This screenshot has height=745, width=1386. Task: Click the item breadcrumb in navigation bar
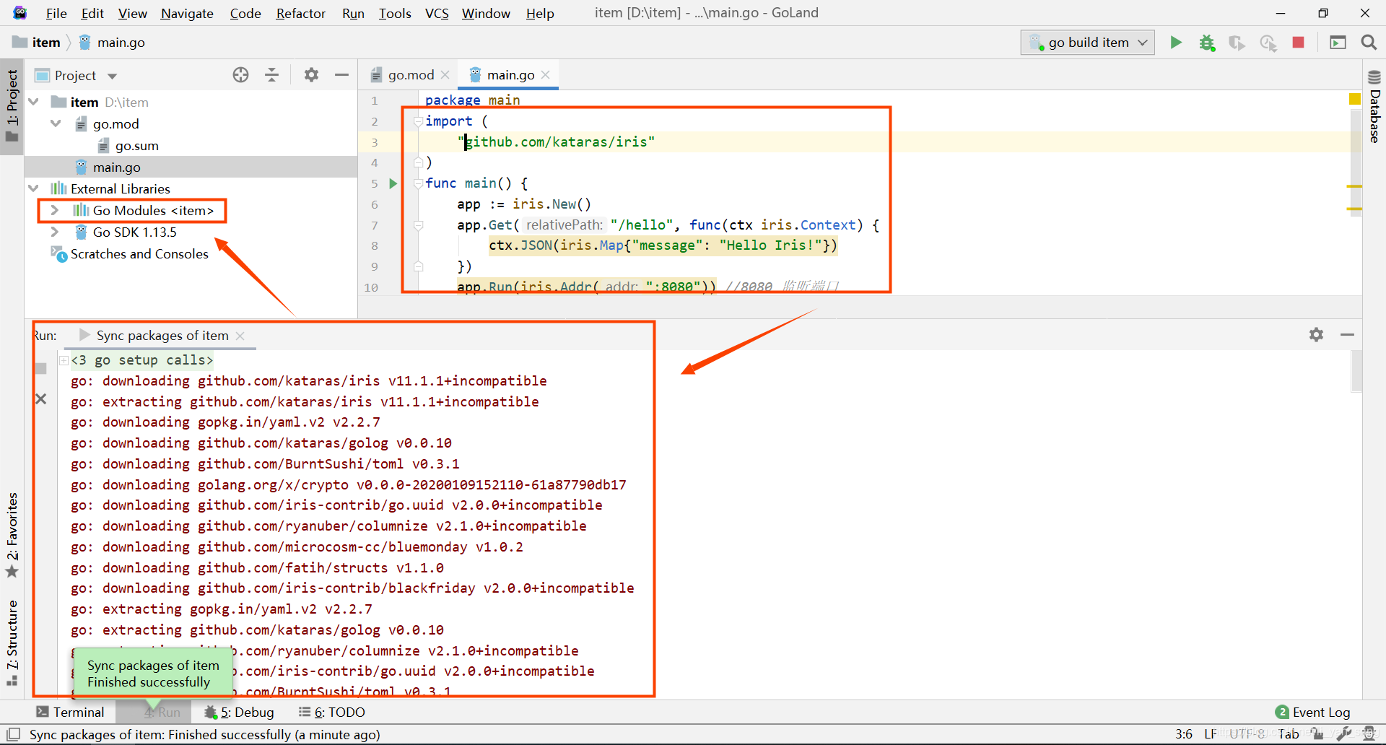click(x=37, y=43)
